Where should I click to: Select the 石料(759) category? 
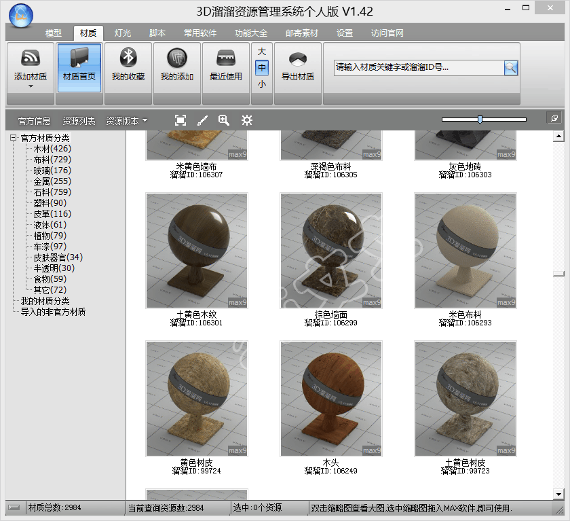pyautogui.click(x=52, y=192)
